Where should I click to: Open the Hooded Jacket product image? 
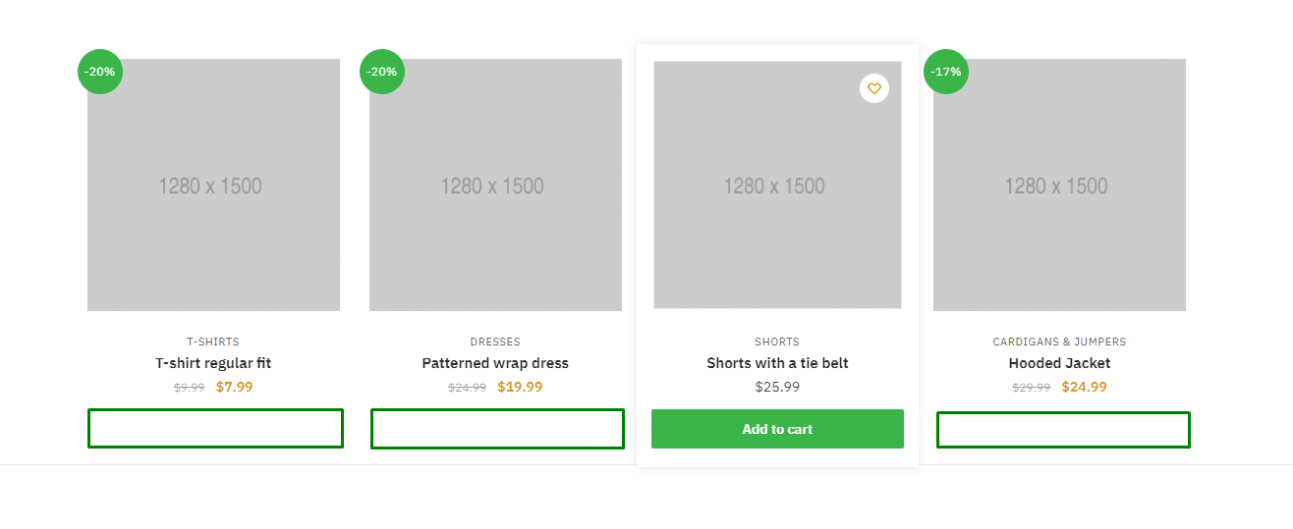pyautogui.click(x=1059, y=185)
